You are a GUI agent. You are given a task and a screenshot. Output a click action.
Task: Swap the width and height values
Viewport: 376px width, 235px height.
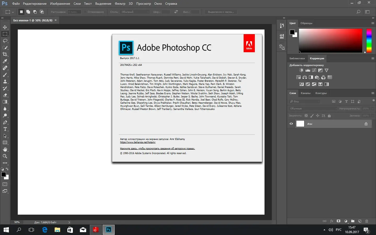coord(176,12)
